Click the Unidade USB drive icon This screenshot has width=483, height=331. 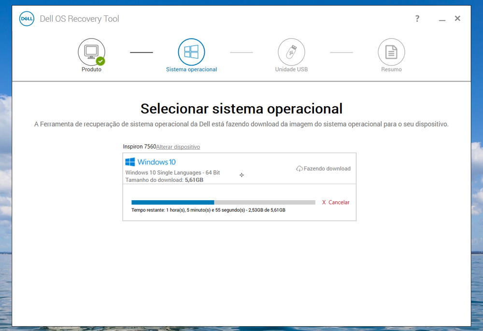291,52
